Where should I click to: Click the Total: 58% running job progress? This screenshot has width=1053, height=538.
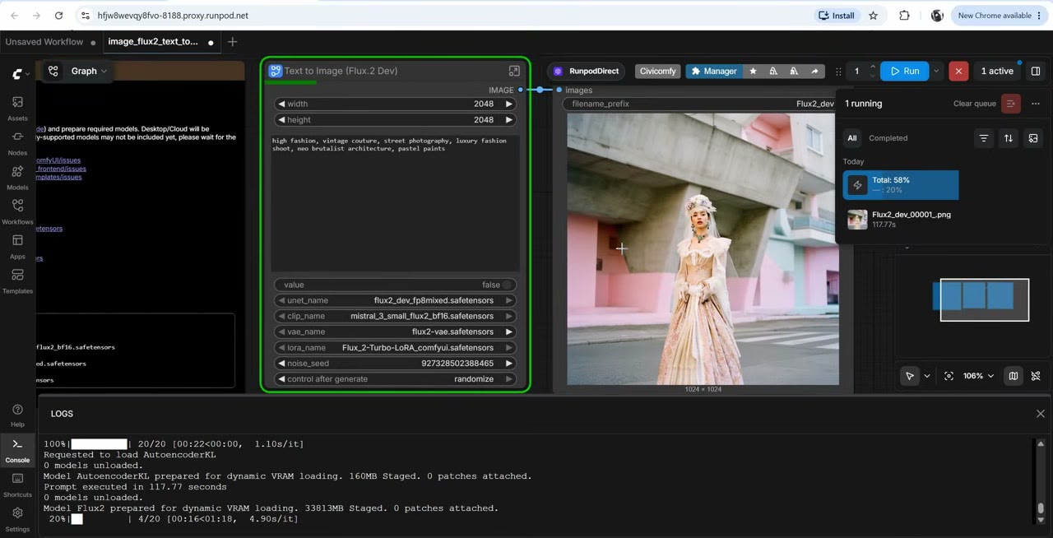pos(901,185)
